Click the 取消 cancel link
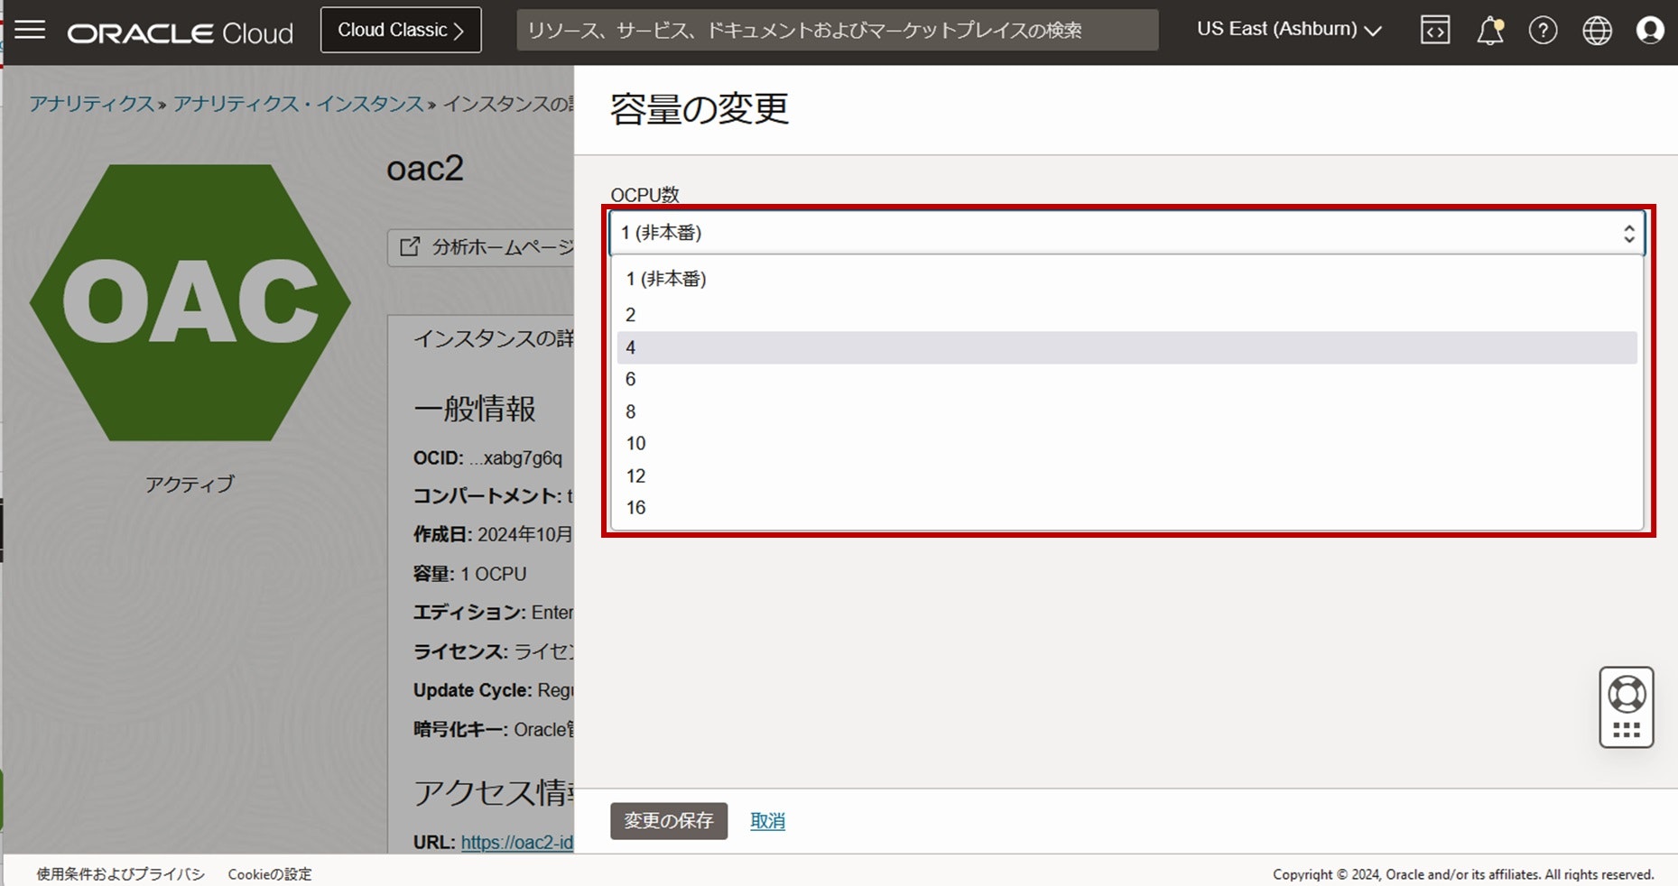Viewport: 1678px width, 886px height. 767,821
